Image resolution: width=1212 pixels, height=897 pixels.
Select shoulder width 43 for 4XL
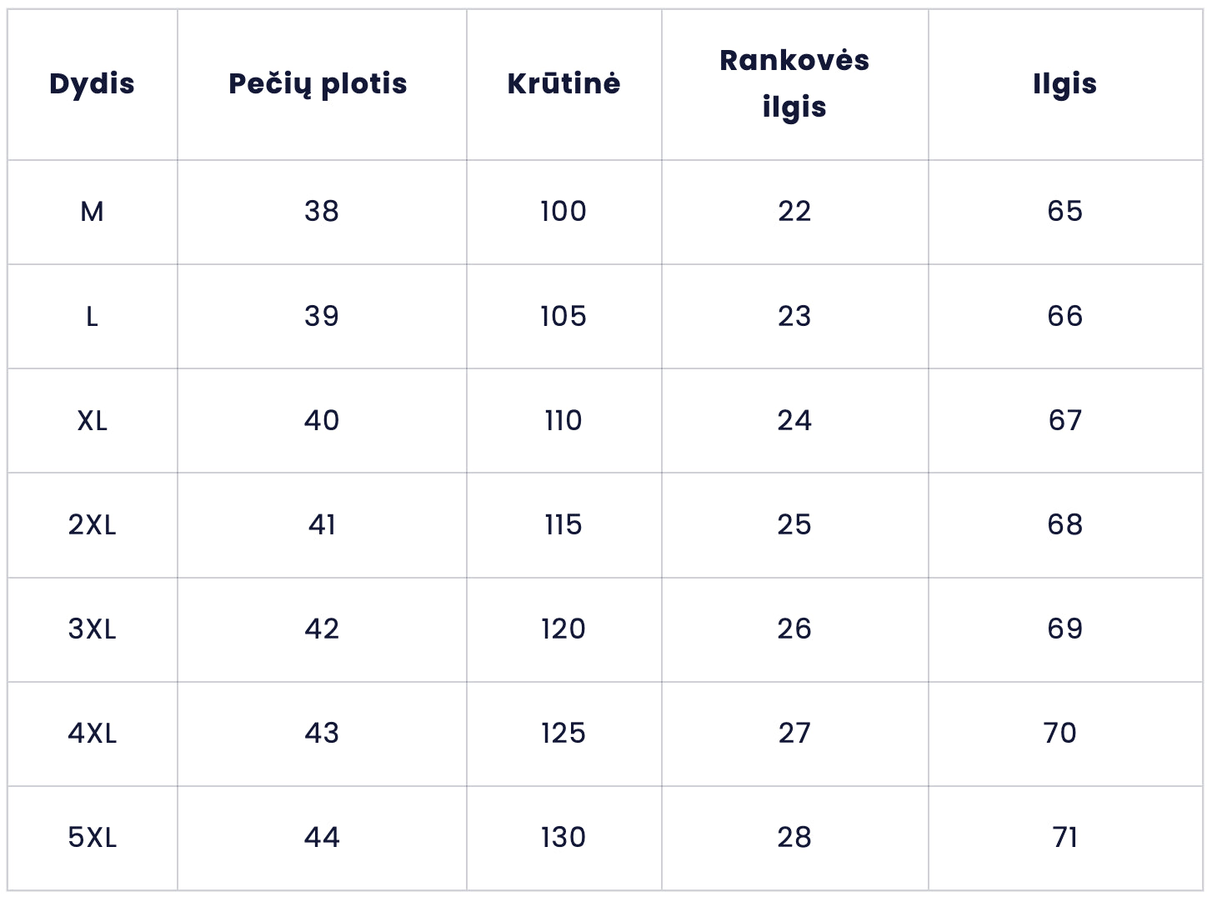coord(321,734)
